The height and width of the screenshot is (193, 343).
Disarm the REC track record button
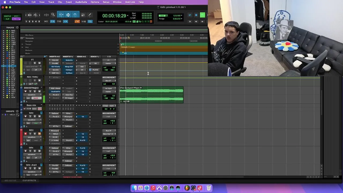click(25, 133)
